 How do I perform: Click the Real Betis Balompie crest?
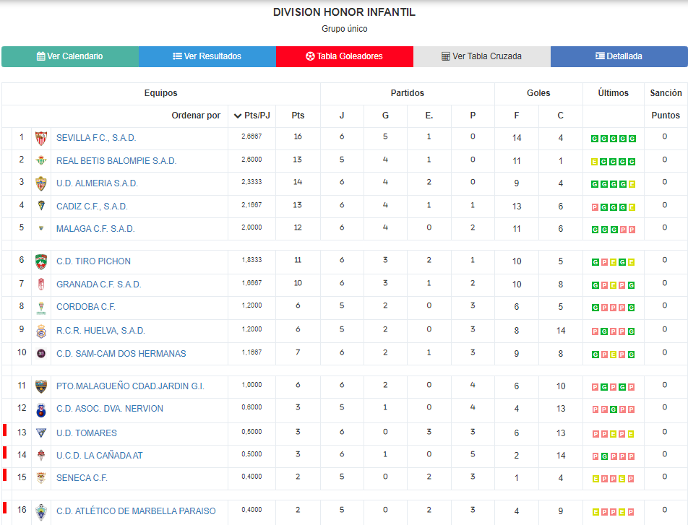click(x=41, y=160)
